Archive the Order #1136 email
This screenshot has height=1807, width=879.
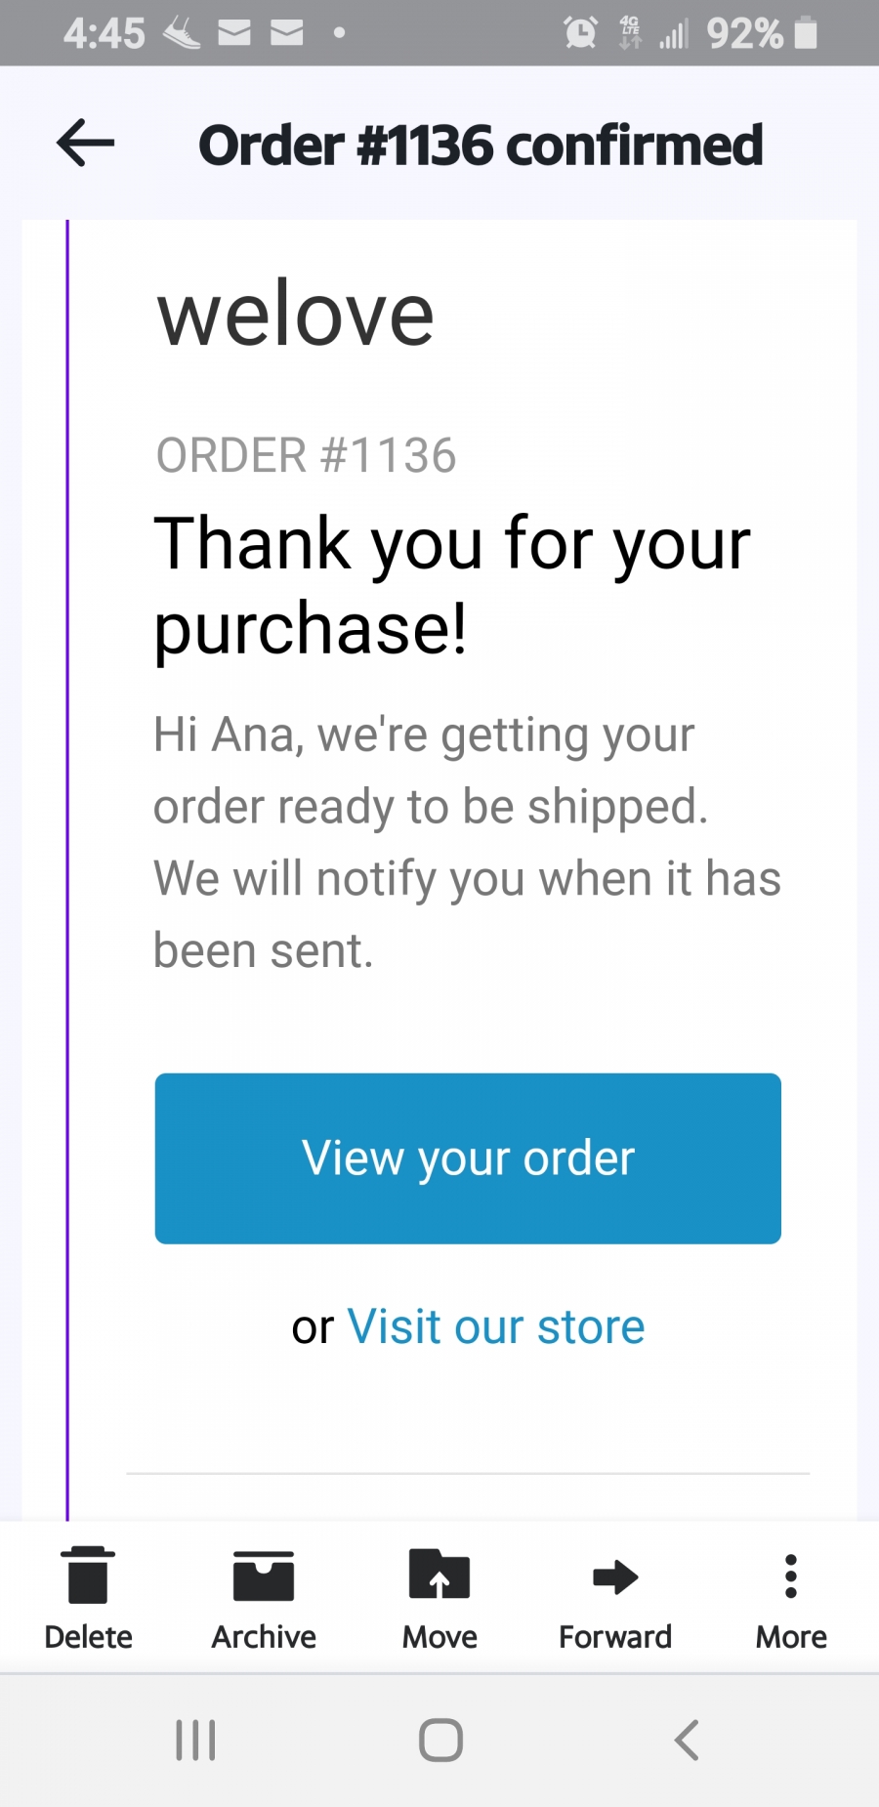[x=264, y=1597]
